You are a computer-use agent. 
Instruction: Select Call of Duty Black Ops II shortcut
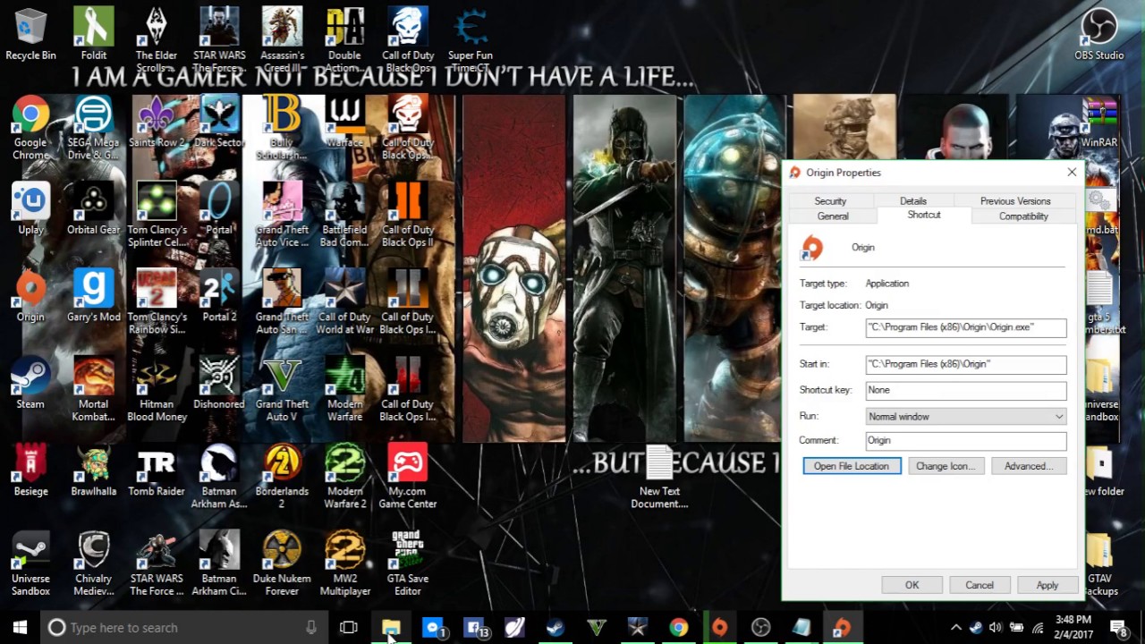407,216
